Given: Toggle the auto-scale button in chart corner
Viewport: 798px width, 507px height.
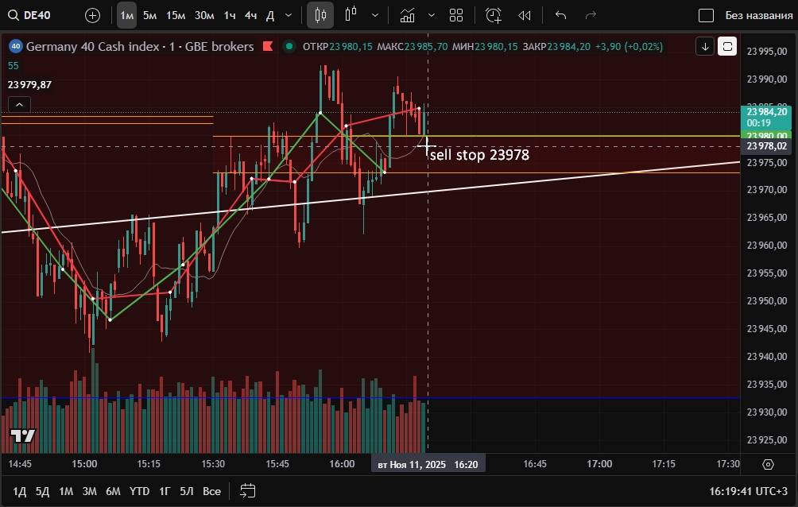Looking at the screenshot, I should pos(727,47).
